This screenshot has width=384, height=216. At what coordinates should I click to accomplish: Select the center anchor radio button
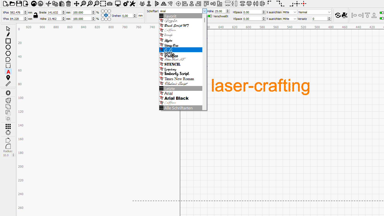coord(106,15)
